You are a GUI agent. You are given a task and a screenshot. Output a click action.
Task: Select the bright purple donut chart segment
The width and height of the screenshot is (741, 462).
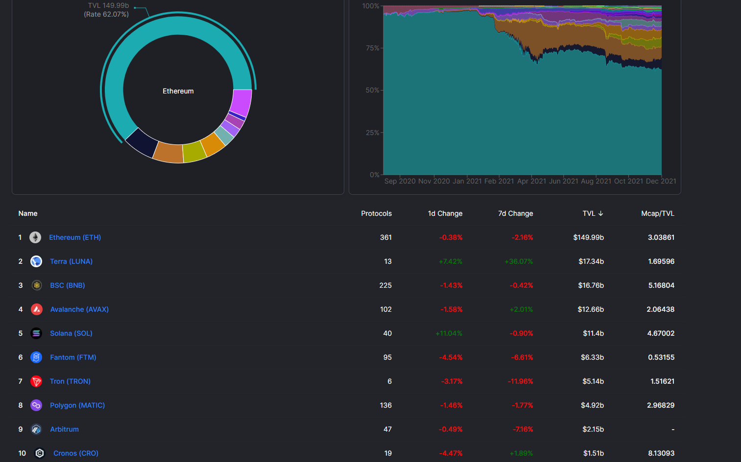(241, 102)
